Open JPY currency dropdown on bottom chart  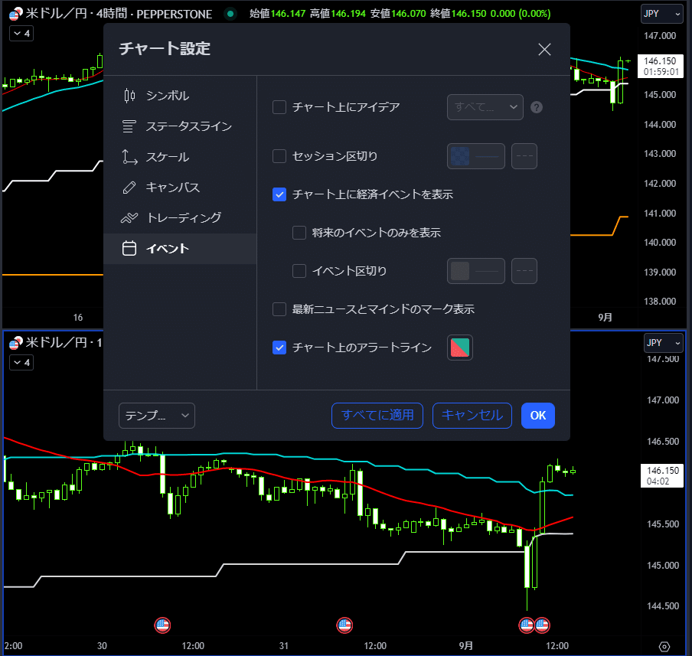[x=664, y=343]
